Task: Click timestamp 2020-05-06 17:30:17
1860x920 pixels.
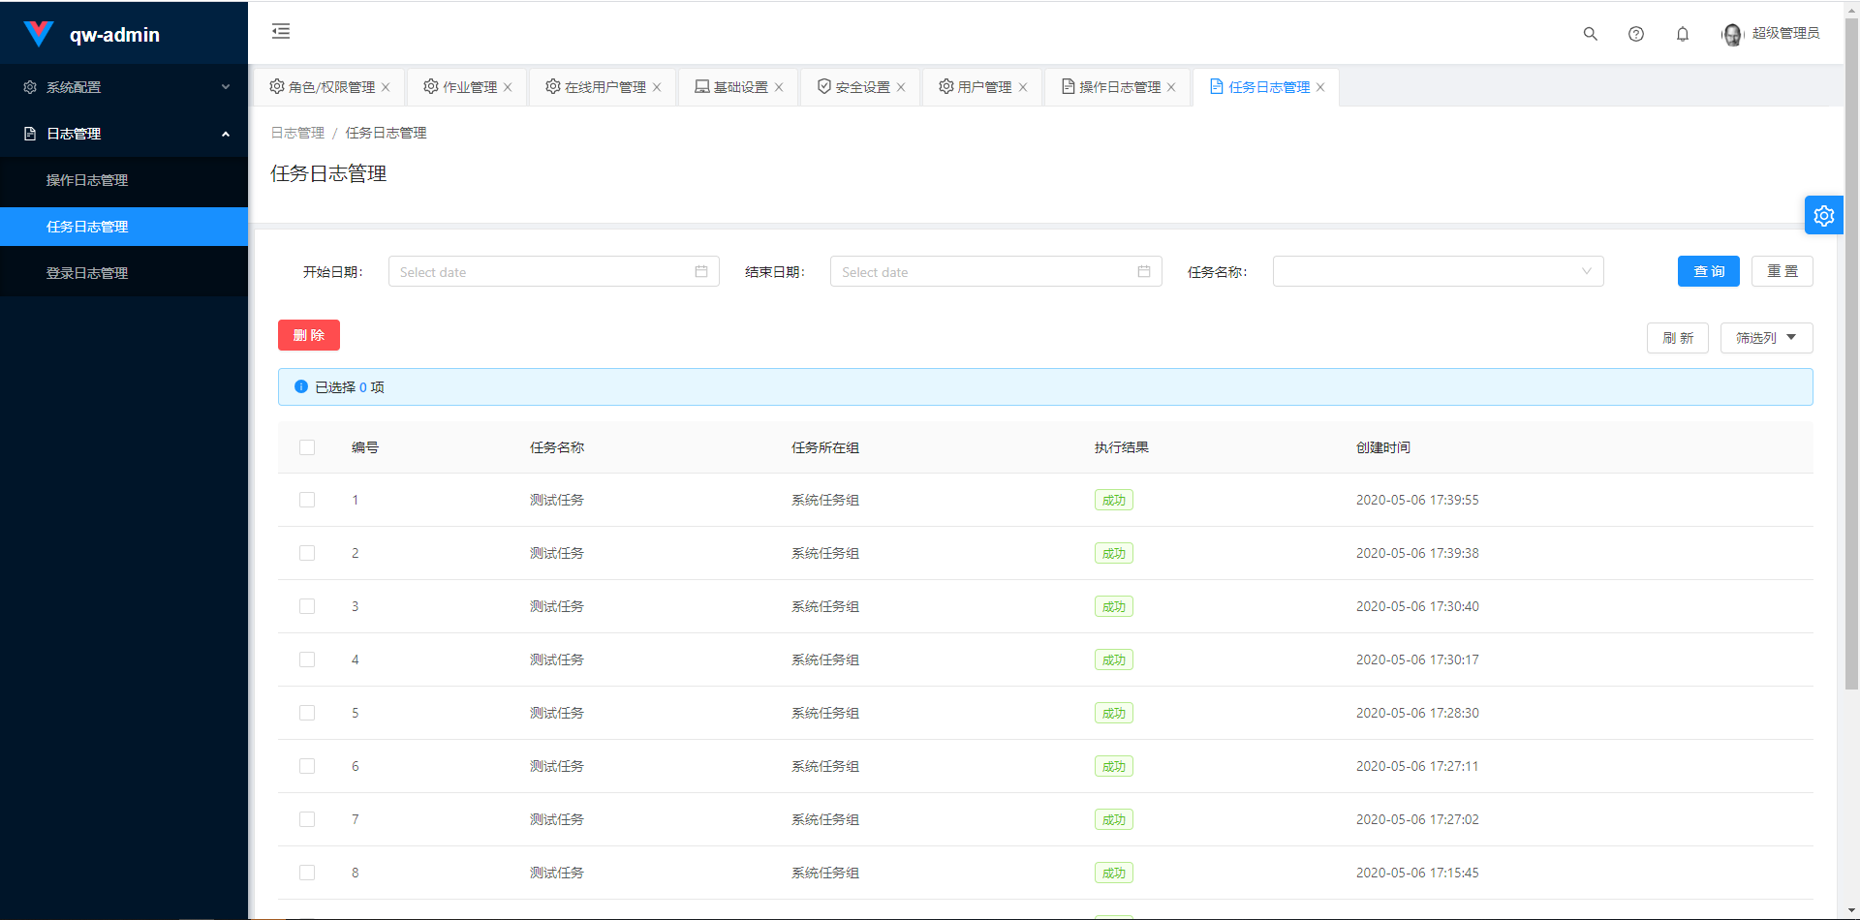Action: click(x=1417, y=659)
